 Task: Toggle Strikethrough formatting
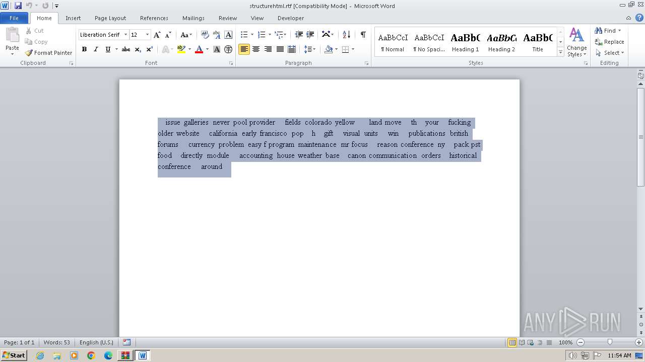click(x=126, y=49)
